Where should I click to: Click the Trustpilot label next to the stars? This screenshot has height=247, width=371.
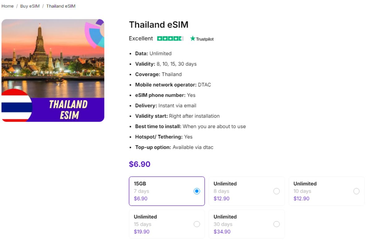[x=205, y=39]
